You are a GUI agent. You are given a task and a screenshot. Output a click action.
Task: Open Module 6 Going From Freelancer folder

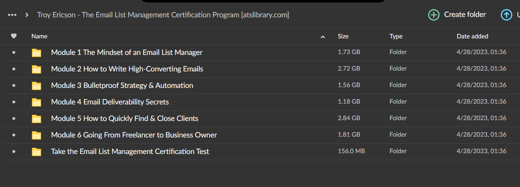click(134, 135)
